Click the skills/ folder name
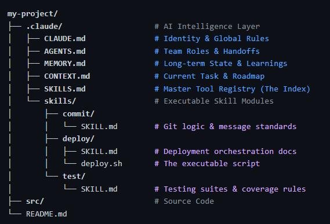 [60, 101]
